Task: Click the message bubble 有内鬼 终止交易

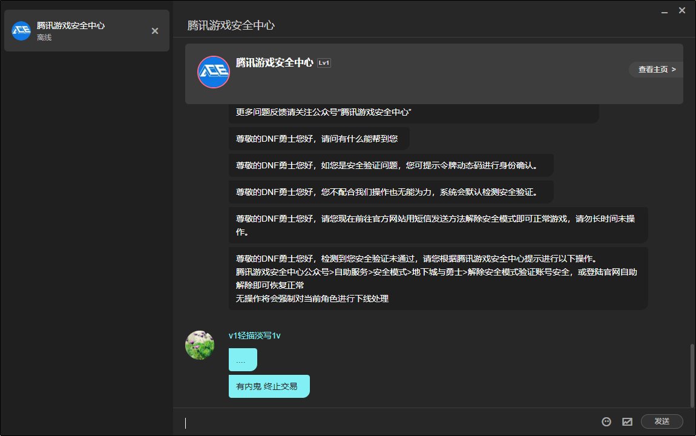Action: [x=269, y=386]
